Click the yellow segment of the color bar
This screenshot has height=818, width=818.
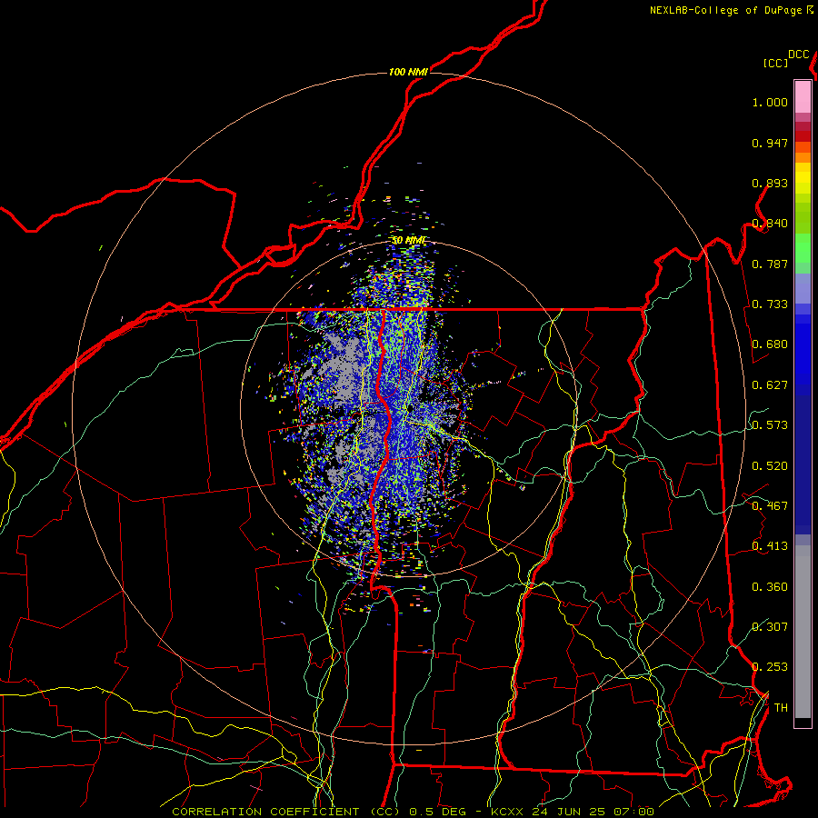pos(803,178)
